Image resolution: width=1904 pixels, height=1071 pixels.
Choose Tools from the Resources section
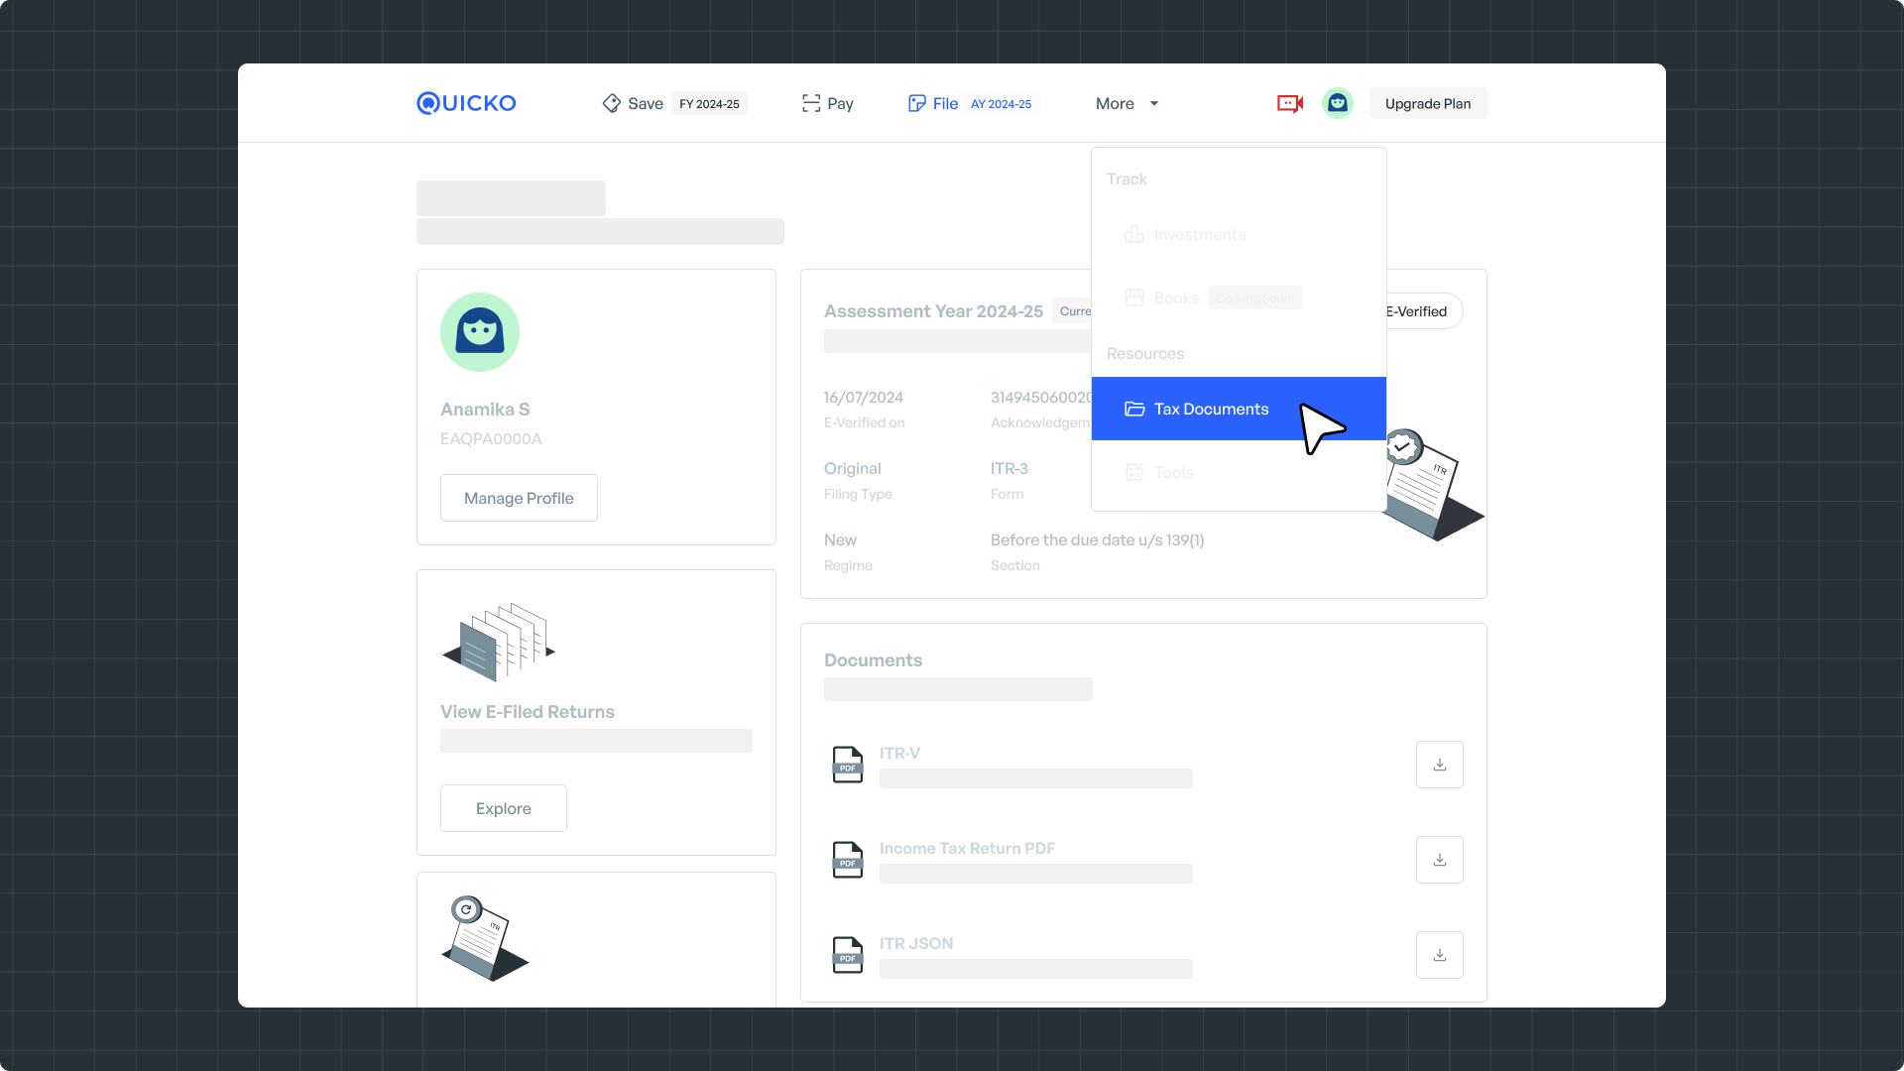click(1173, 473)
